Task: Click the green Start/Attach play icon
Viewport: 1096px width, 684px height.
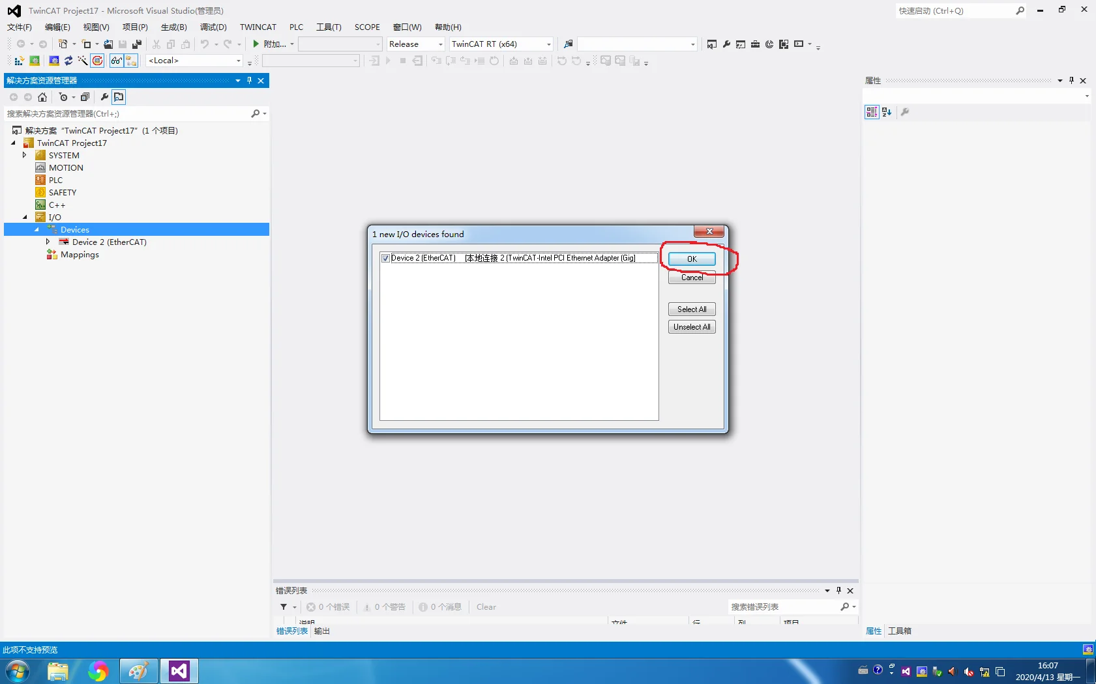Action: click(256, 44)
